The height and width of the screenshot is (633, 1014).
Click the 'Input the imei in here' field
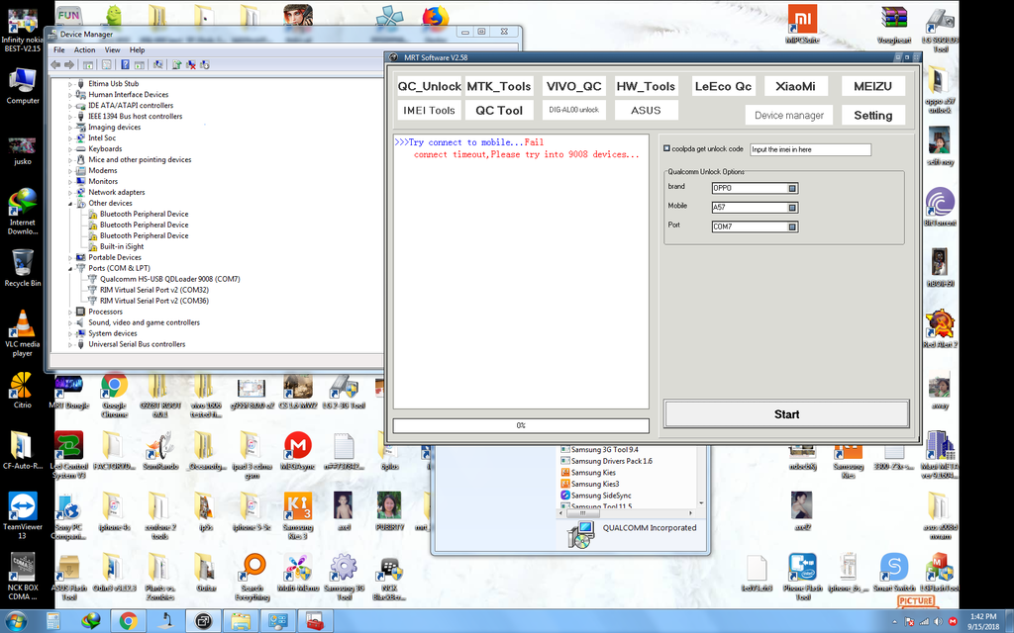pos(810,149)
